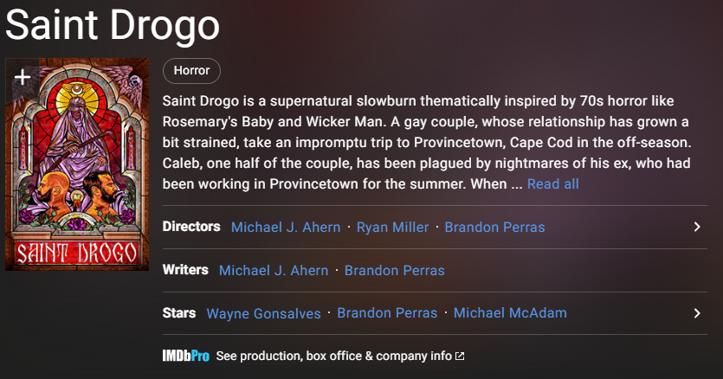
Task: Open director Brandon Perras's page
Action: [x=494, y=228]
